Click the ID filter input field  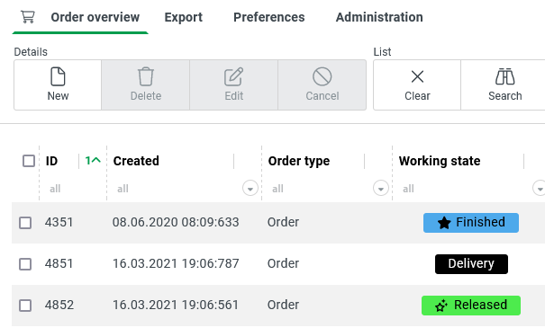pyautogui.click(x=72, y=189)
